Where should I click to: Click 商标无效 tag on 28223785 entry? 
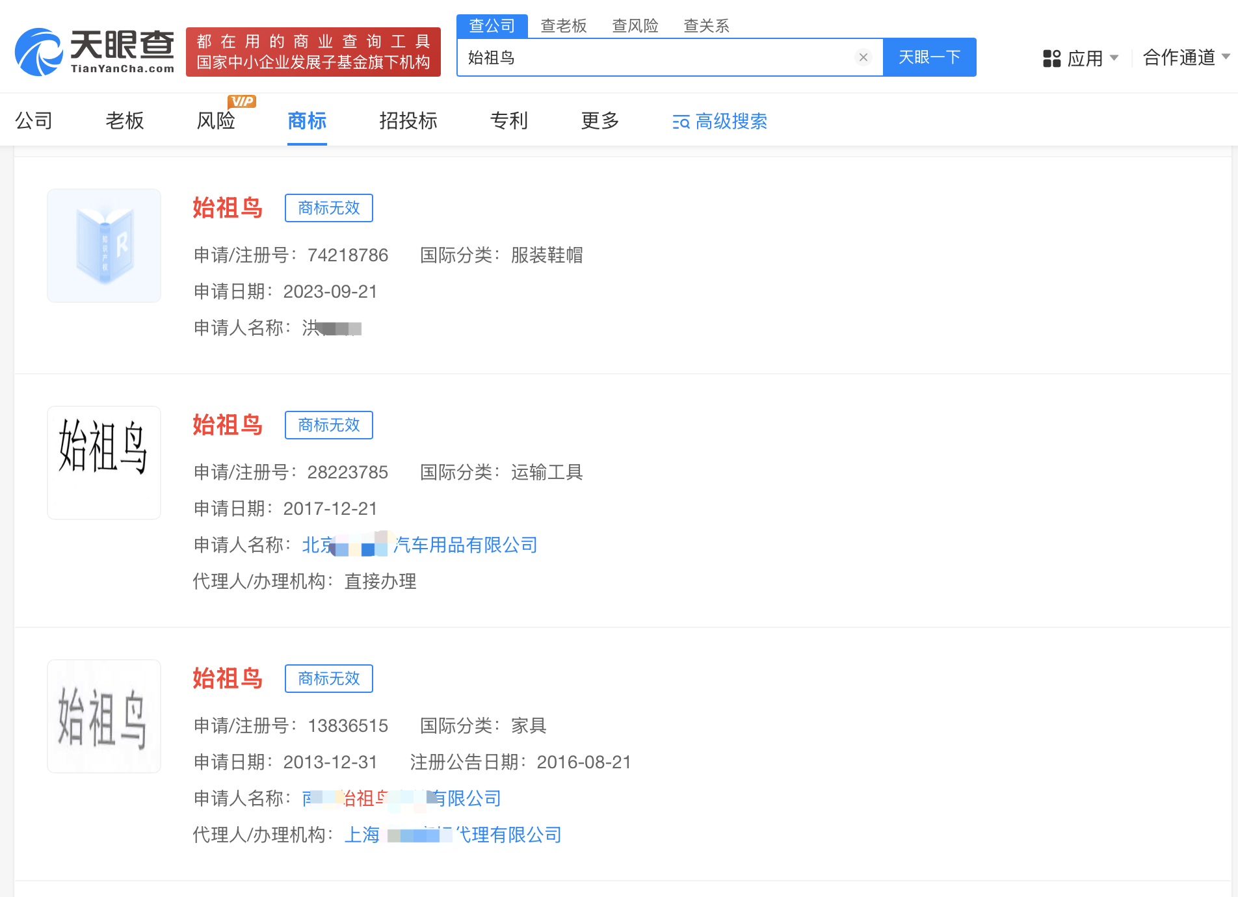(329, 425)
